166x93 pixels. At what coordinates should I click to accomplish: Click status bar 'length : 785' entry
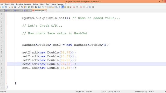[80, 92]
